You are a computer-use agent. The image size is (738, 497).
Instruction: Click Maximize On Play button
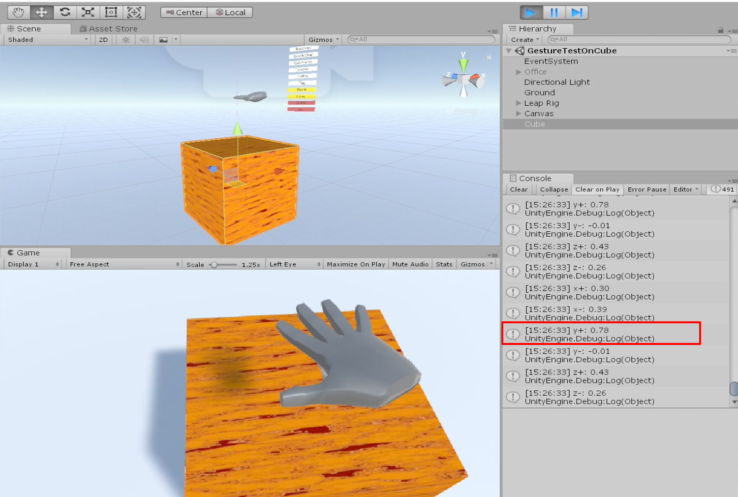click(x=356, y=264)
